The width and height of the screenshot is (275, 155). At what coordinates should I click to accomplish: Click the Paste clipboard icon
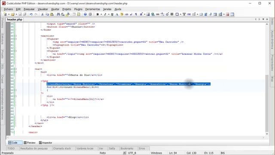click(52, 14)
